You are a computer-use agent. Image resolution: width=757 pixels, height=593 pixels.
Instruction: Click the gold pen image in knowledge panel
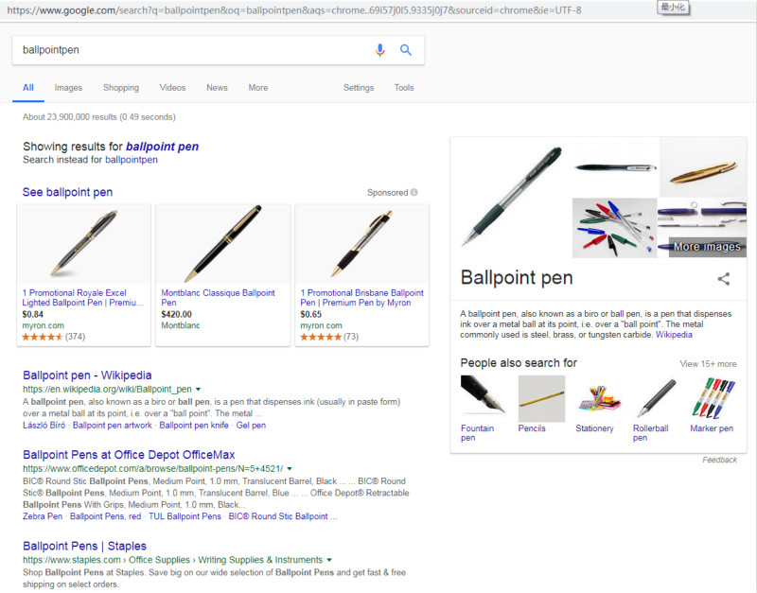[703, 167]
